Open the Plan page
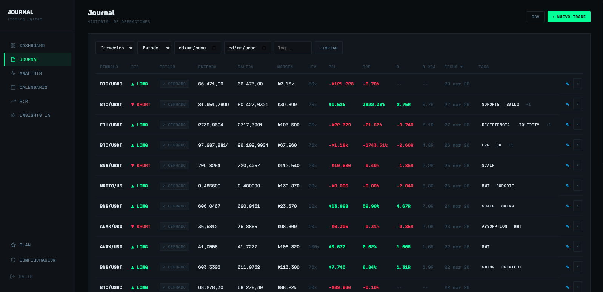The image size is (603, 292). pyautogui.click(x=37, y=245)
